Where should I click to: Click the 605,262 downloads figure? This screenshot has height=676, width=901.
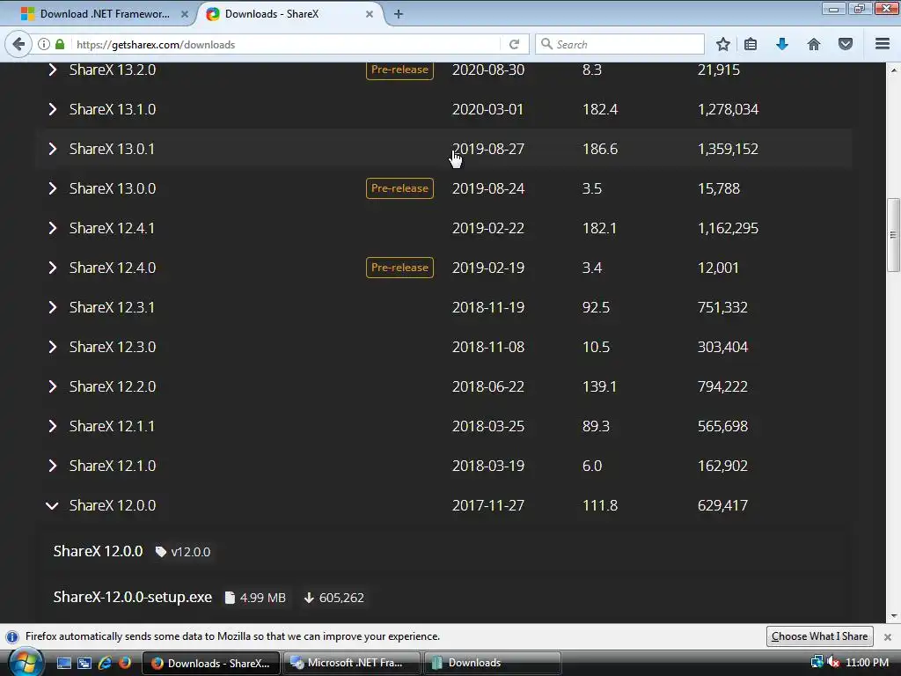341,598
